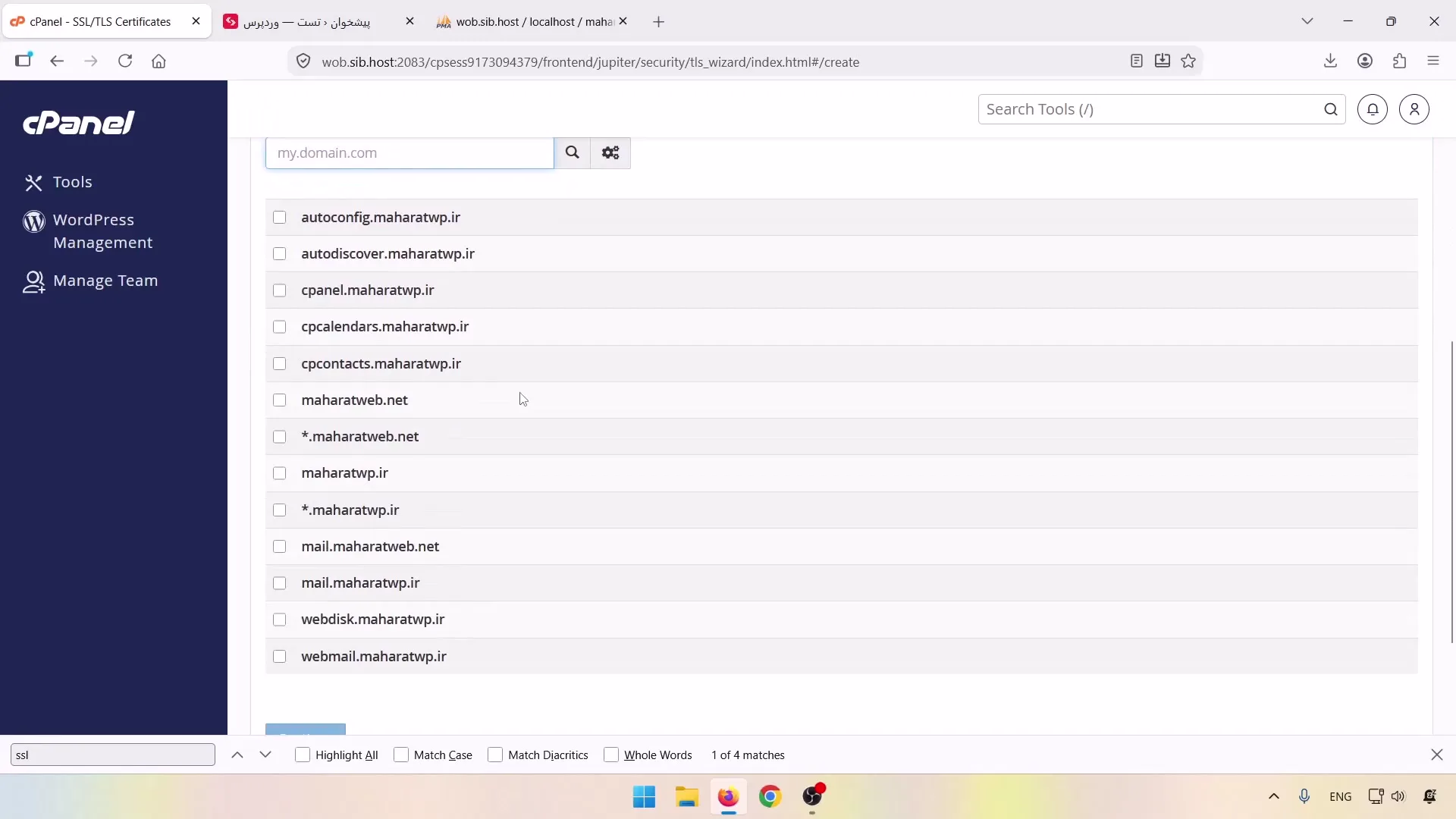This screenshot has height=819, width=1456.
Task: Open WordPress Management in sidebar
Action: 88,231
